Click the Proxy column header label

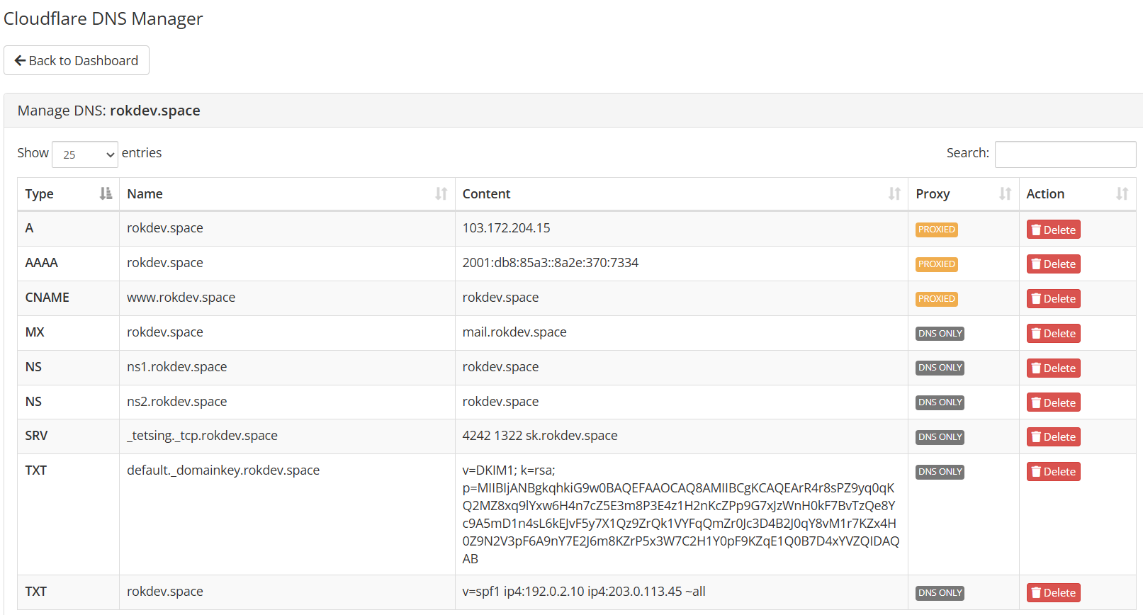pyautogui.click(x=933, y=194)
